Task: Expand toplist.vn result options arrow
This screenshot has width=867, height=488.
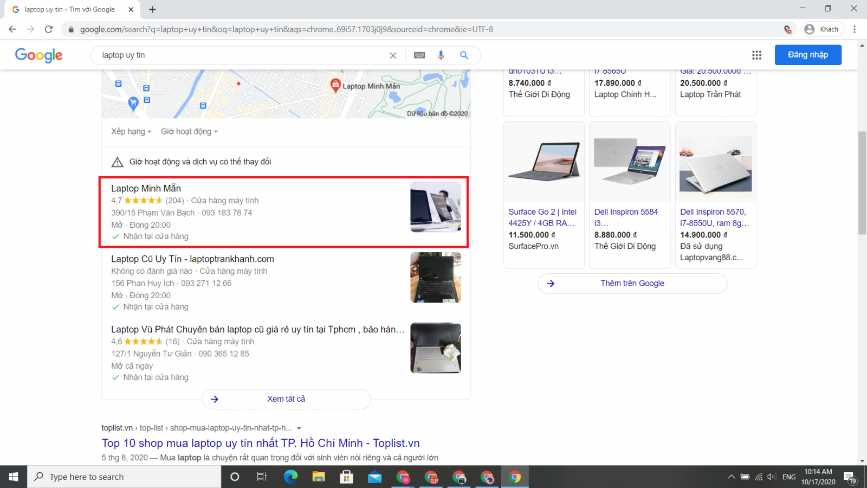Action: point(299,428)
